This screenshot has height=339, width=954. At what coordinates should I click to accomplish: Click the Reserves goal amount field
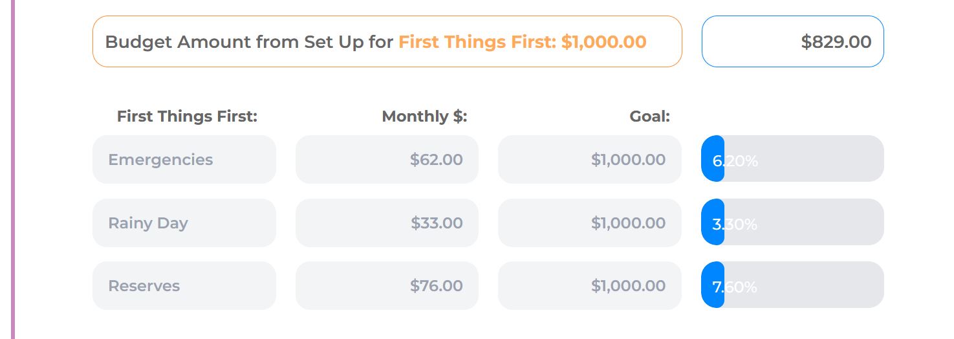coord(589,286)
